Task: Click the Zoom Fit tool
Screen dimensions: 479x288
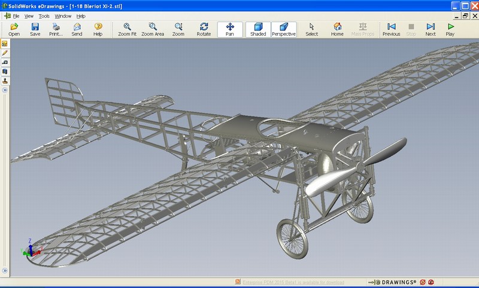Action: (128, 29)
